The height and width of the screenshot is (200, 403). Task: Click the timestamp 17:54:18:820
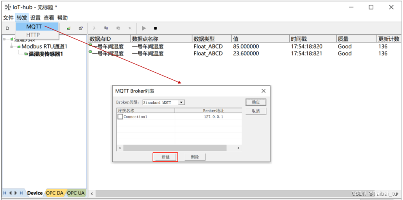click(306, 47)
